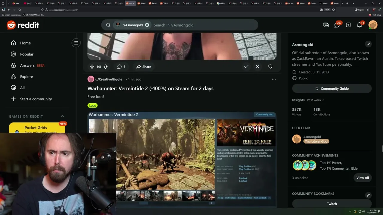
Task: Open the Twitch bookmark
Action: tap(332, 204)
